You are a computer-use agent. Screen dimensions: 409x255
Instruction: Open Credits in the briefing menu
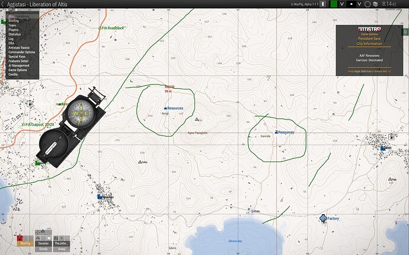13,74
